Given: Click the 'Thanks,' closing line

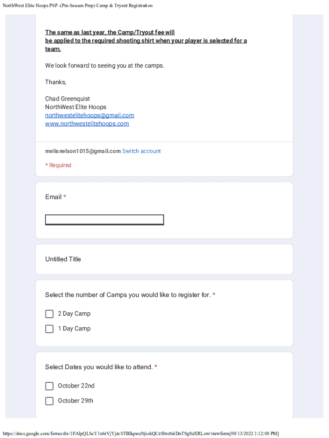Looking at the screenshot, I should pos(56,82).
